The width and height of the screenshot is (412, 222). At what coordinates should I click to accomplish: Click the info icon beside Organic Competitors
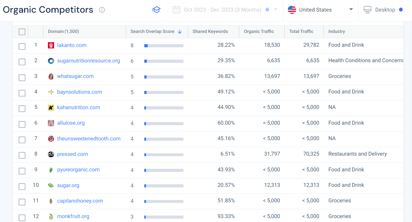pos(102,10)
